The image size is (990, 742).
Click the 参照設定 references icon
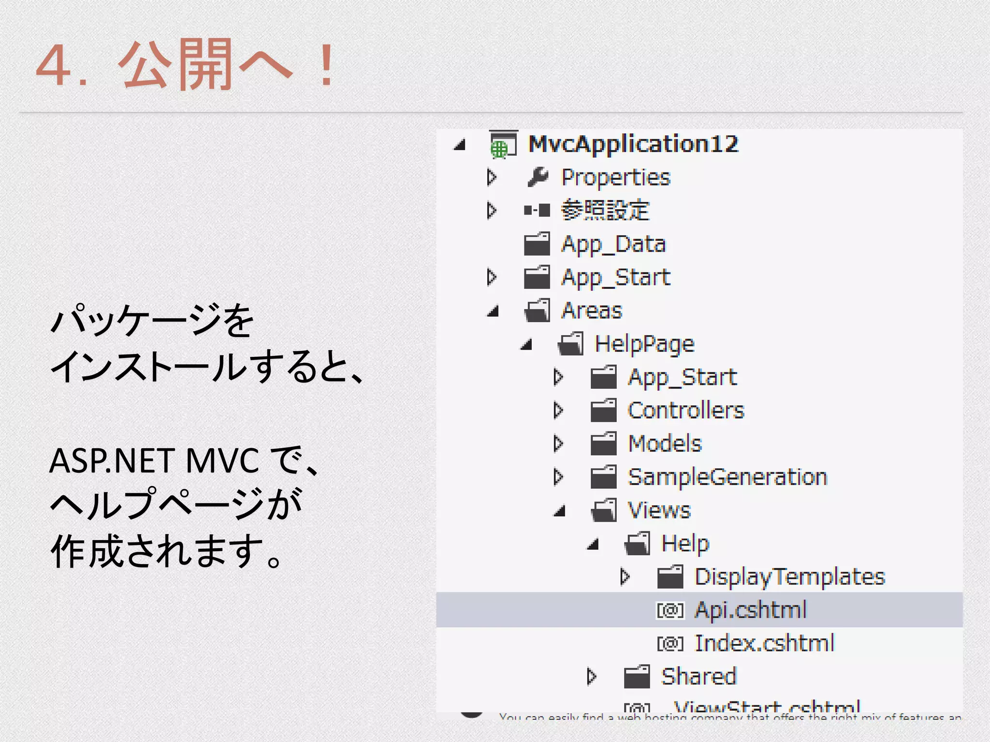[x=537, y=211]
